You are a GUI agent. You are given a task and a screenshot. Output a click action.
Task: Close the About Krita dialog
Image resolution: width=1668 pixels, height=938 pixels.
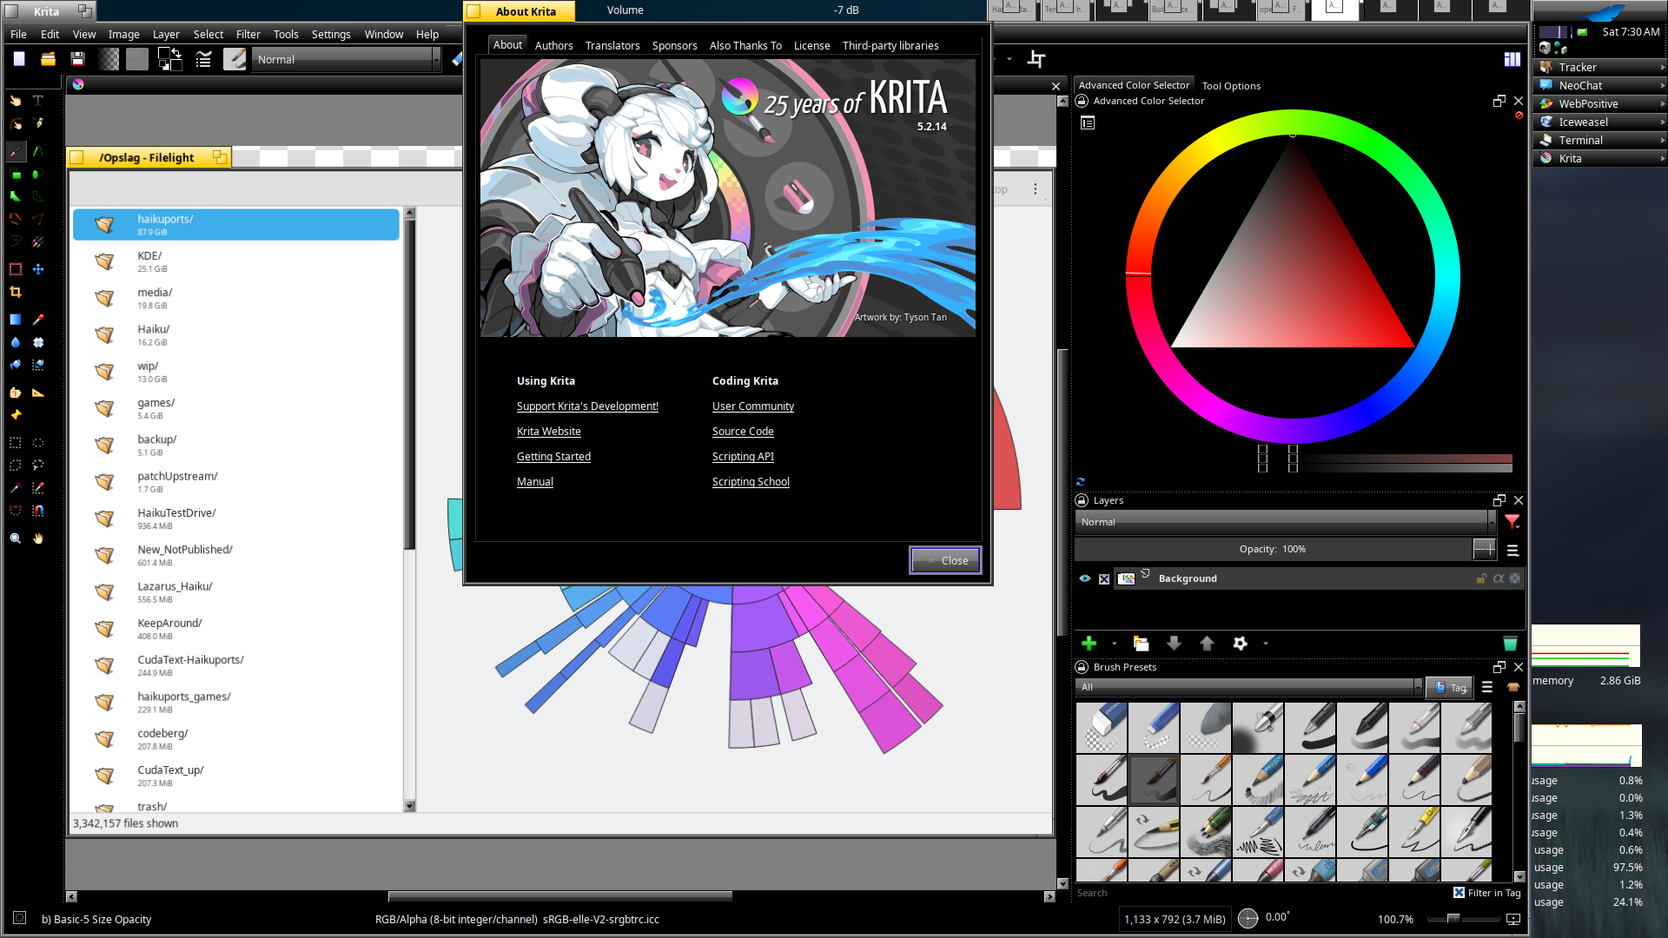click(945, 560)
